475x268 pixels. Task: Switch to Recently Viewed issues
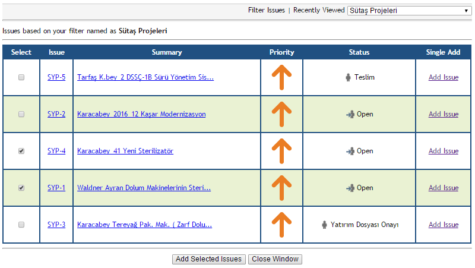click(319, 11)
